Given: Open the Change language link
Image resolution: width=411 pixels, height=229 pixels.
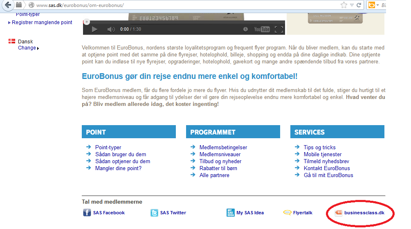Looking at the screenshot, I should (27, 48).
